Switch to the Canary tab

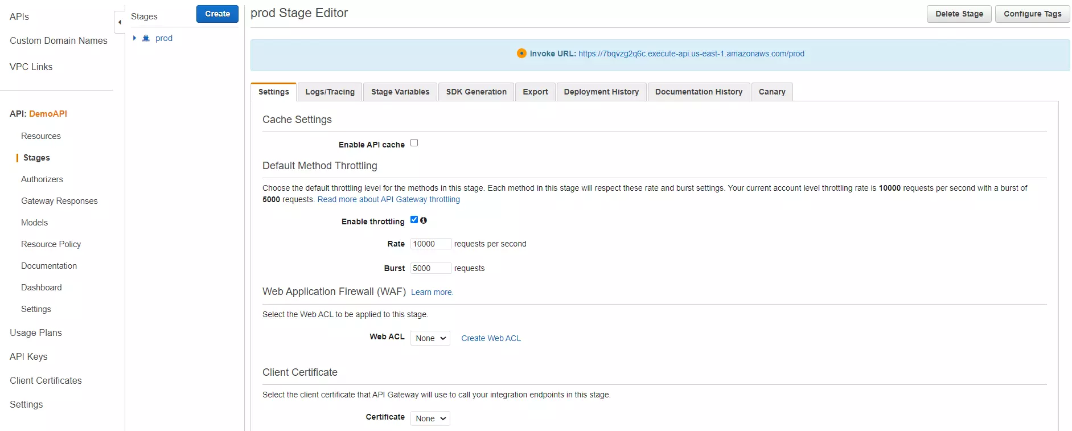(x=772, y=92)
